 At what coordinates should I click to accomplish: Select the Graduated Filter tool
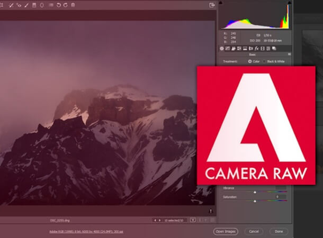[34, 5]
